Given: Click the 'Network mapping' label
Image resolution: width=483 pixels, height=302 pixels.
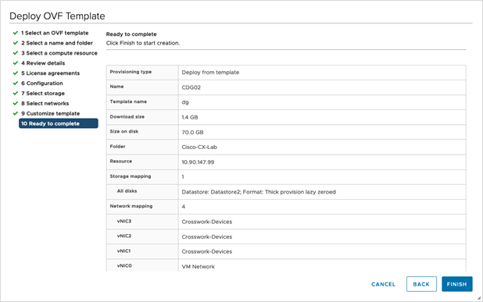Looking at the screenshot, I should click(131, 206).
